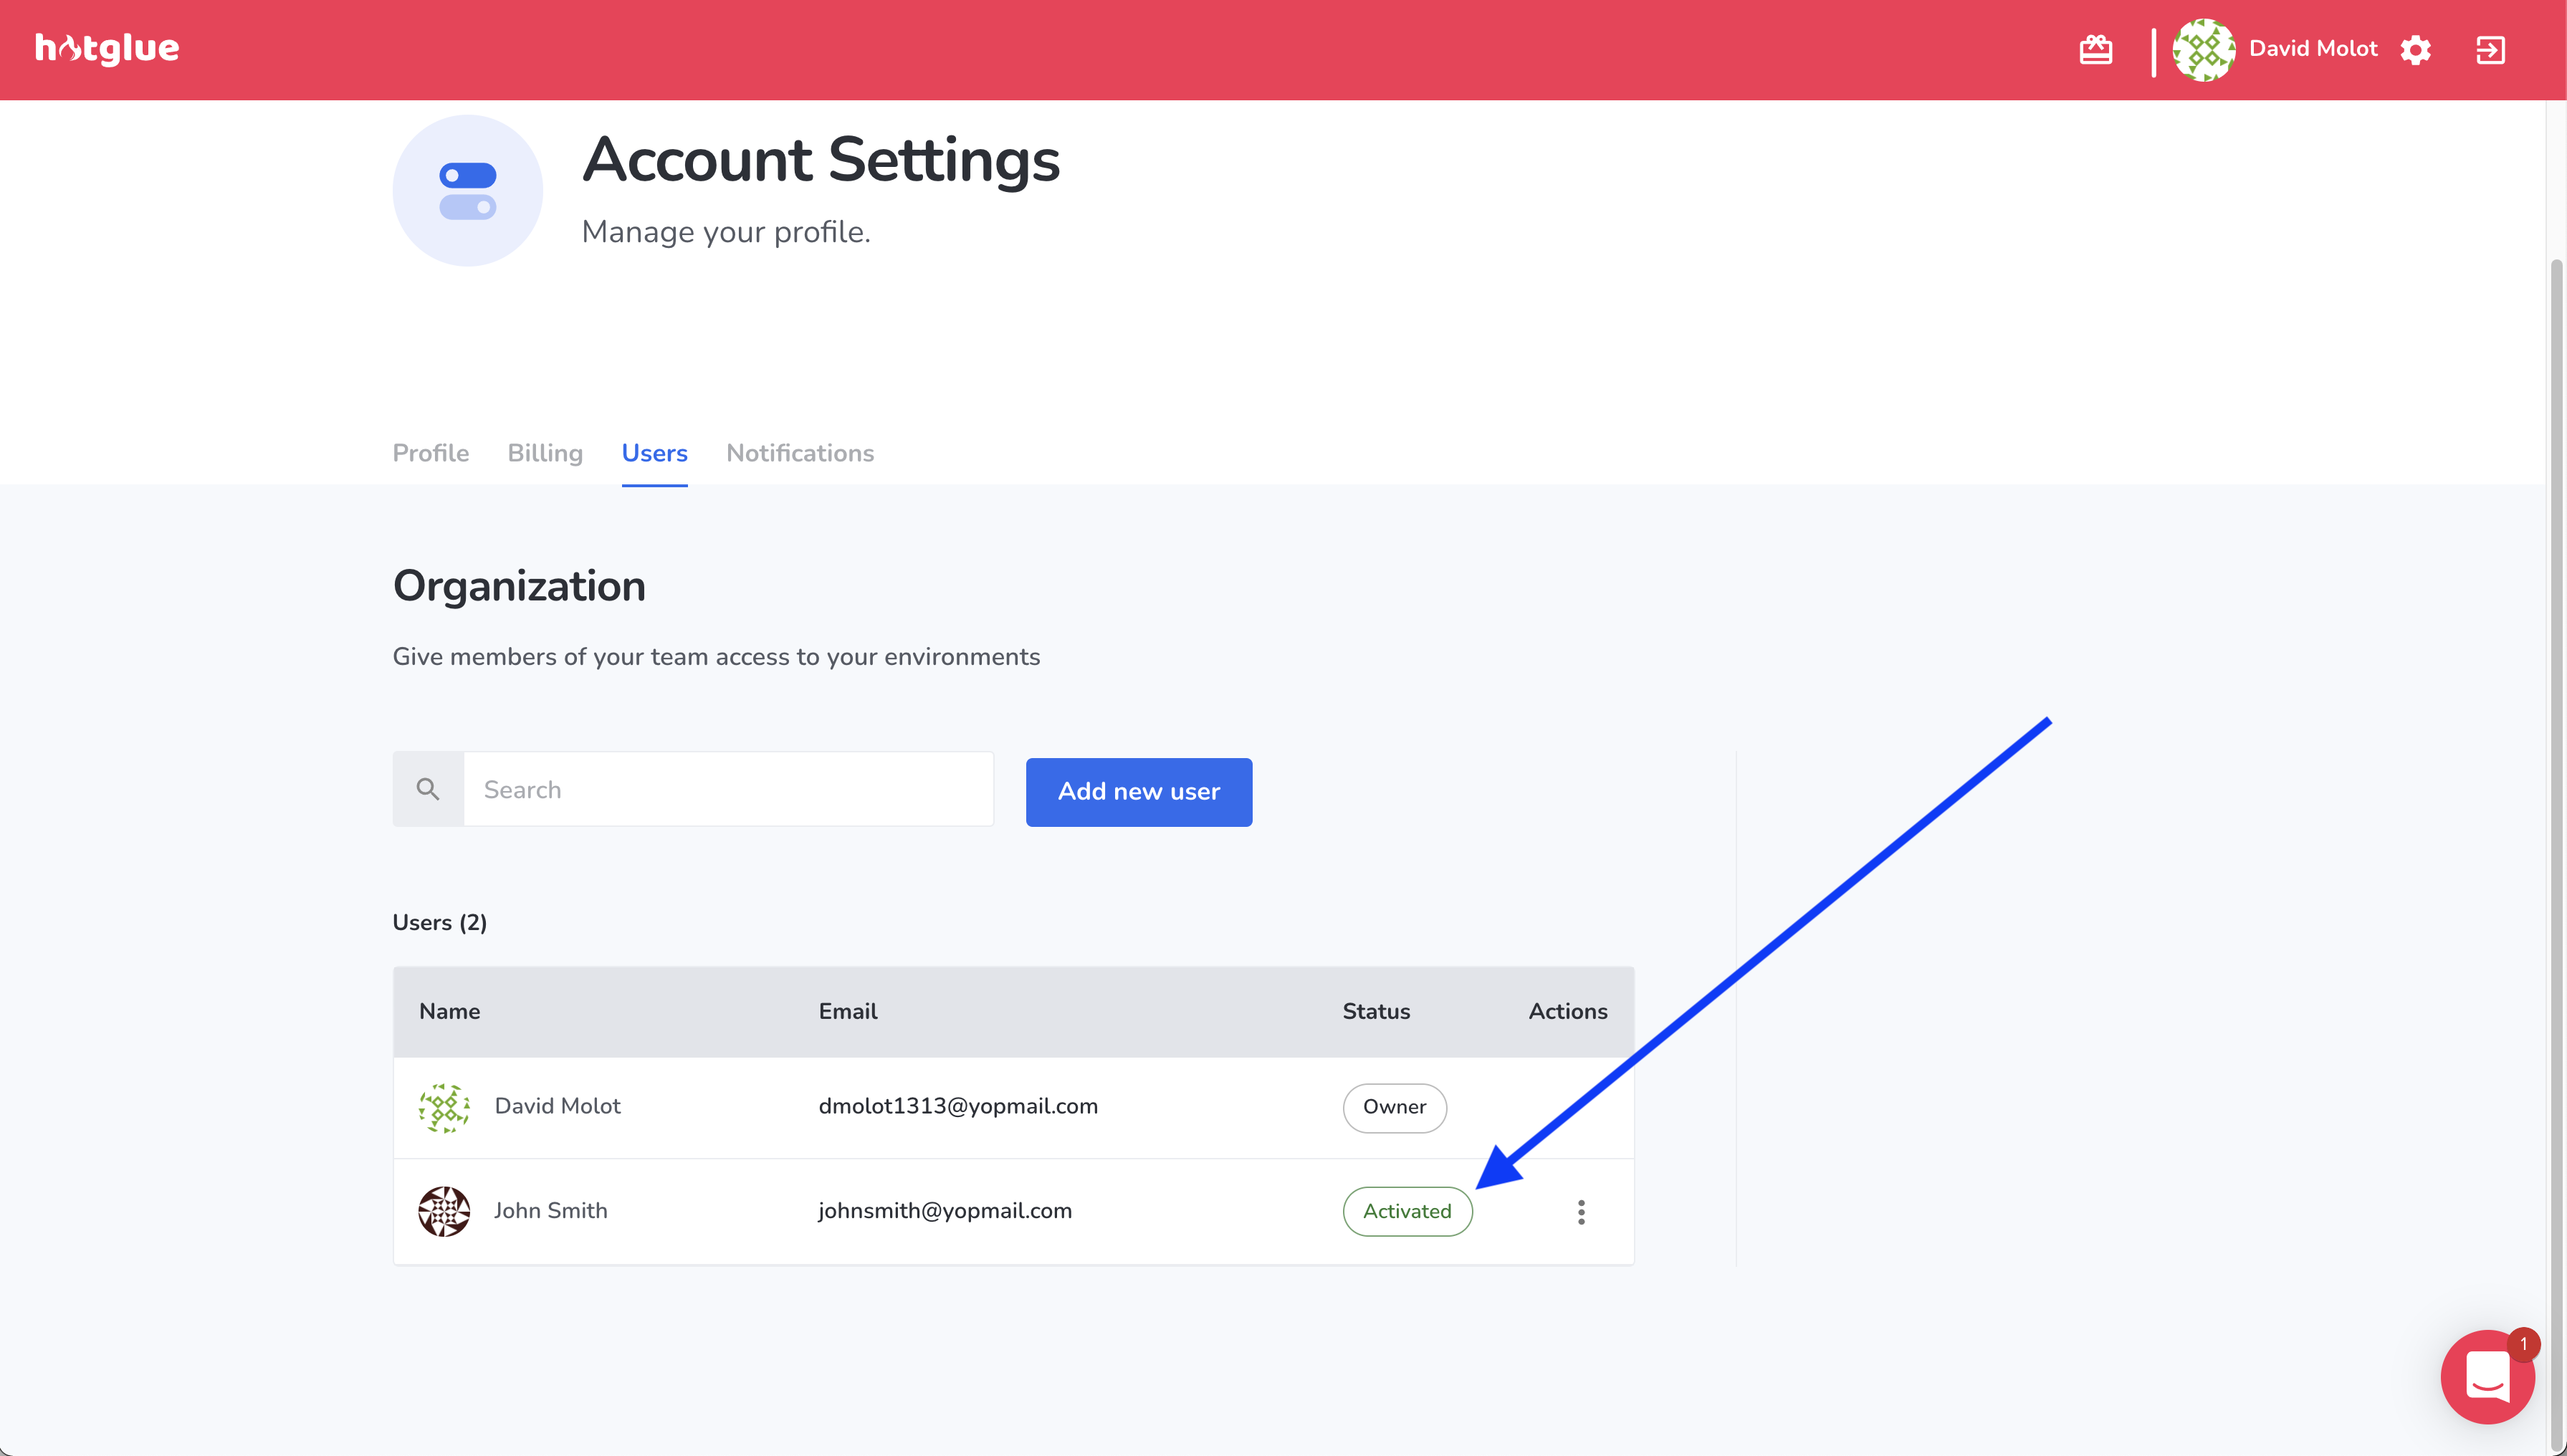Switch to the Profile tab

click(430, 453)
